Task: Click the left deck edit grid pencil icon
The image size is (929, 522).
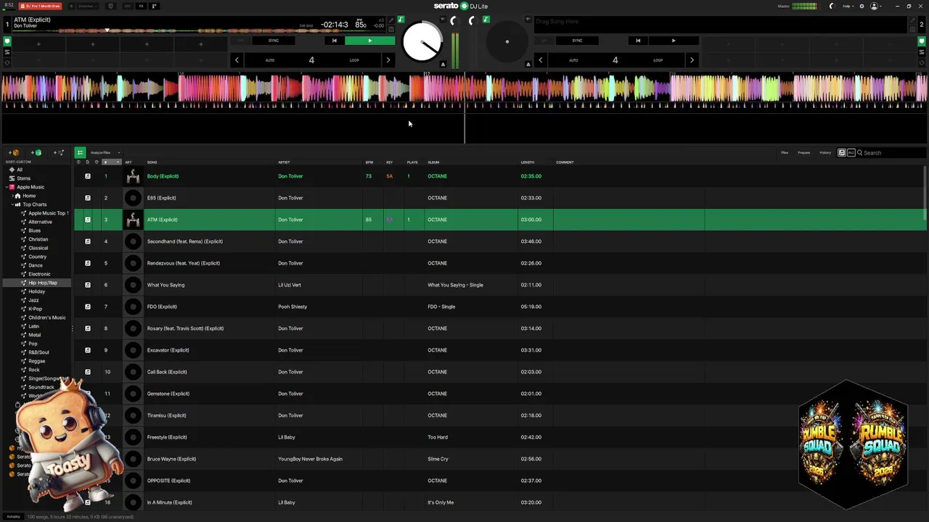Action: click(x=390, y=20)
